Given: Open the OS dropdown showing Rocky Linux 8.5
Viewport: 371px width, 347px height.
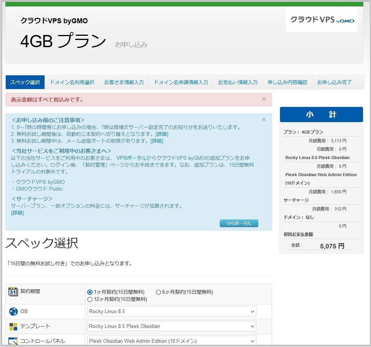Looking at the screenshot, I should click(171, 312).
